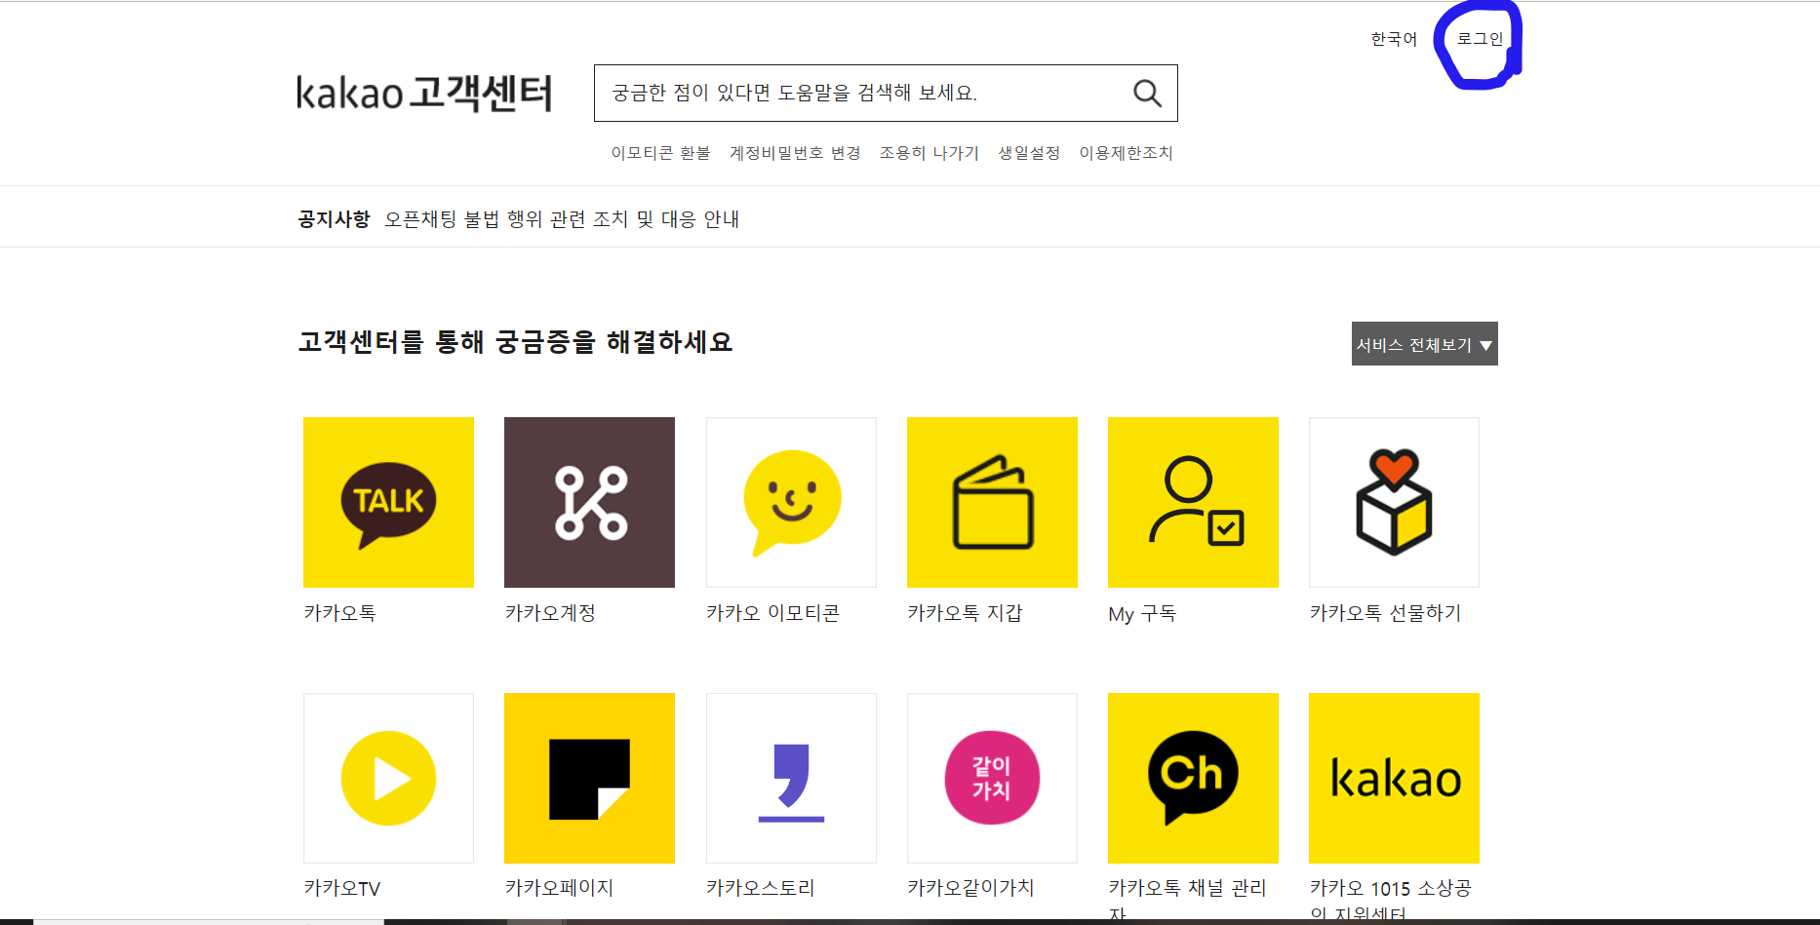The height and width of the screenshot is (925, 1820).
Task: Open the KakaoTalk Wallet icon
Action: (992, 502)
